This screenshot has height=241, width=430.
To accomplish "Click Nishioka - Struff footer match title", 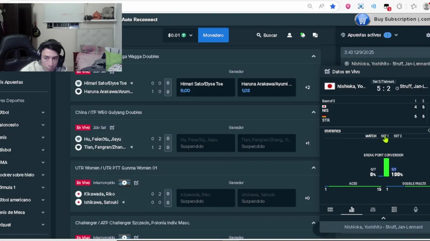I will 383,227.
